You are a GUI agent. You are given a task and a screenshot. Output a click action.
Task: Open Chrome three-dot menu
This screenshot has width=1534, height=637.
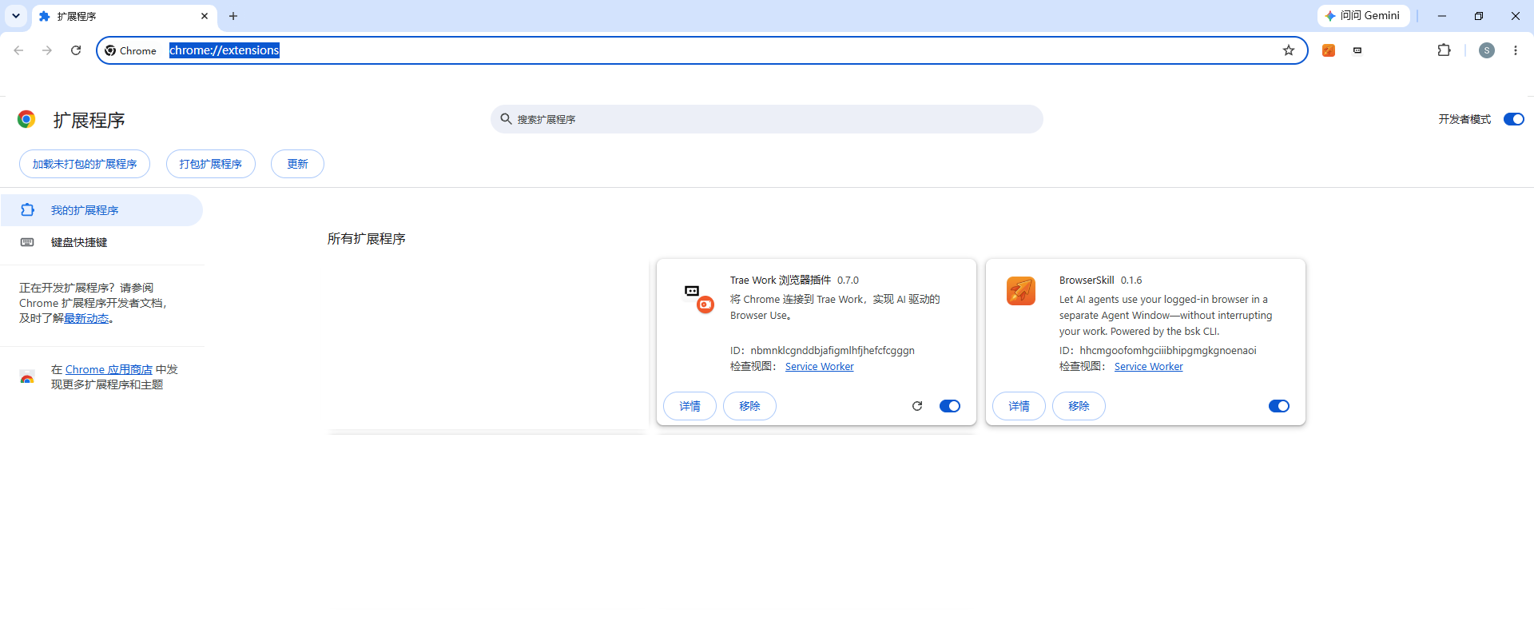1516,50
